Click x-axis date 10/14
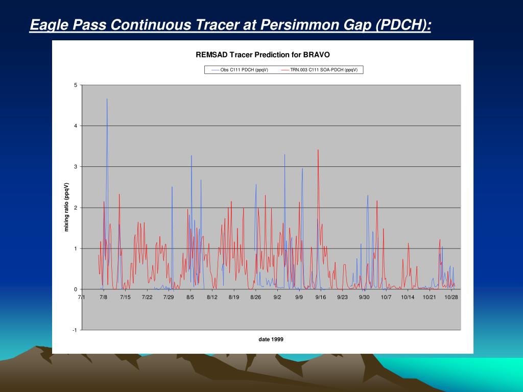The image size is (523, 392). 408,297
